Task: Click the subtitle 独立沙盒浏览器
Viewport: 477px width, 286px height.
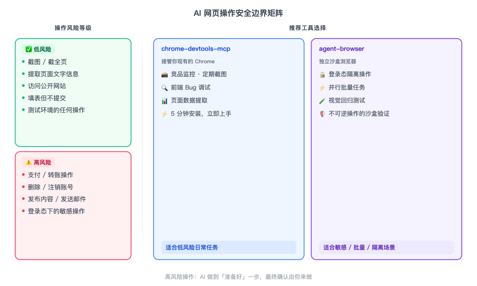Action: click(x=337, y=61)
